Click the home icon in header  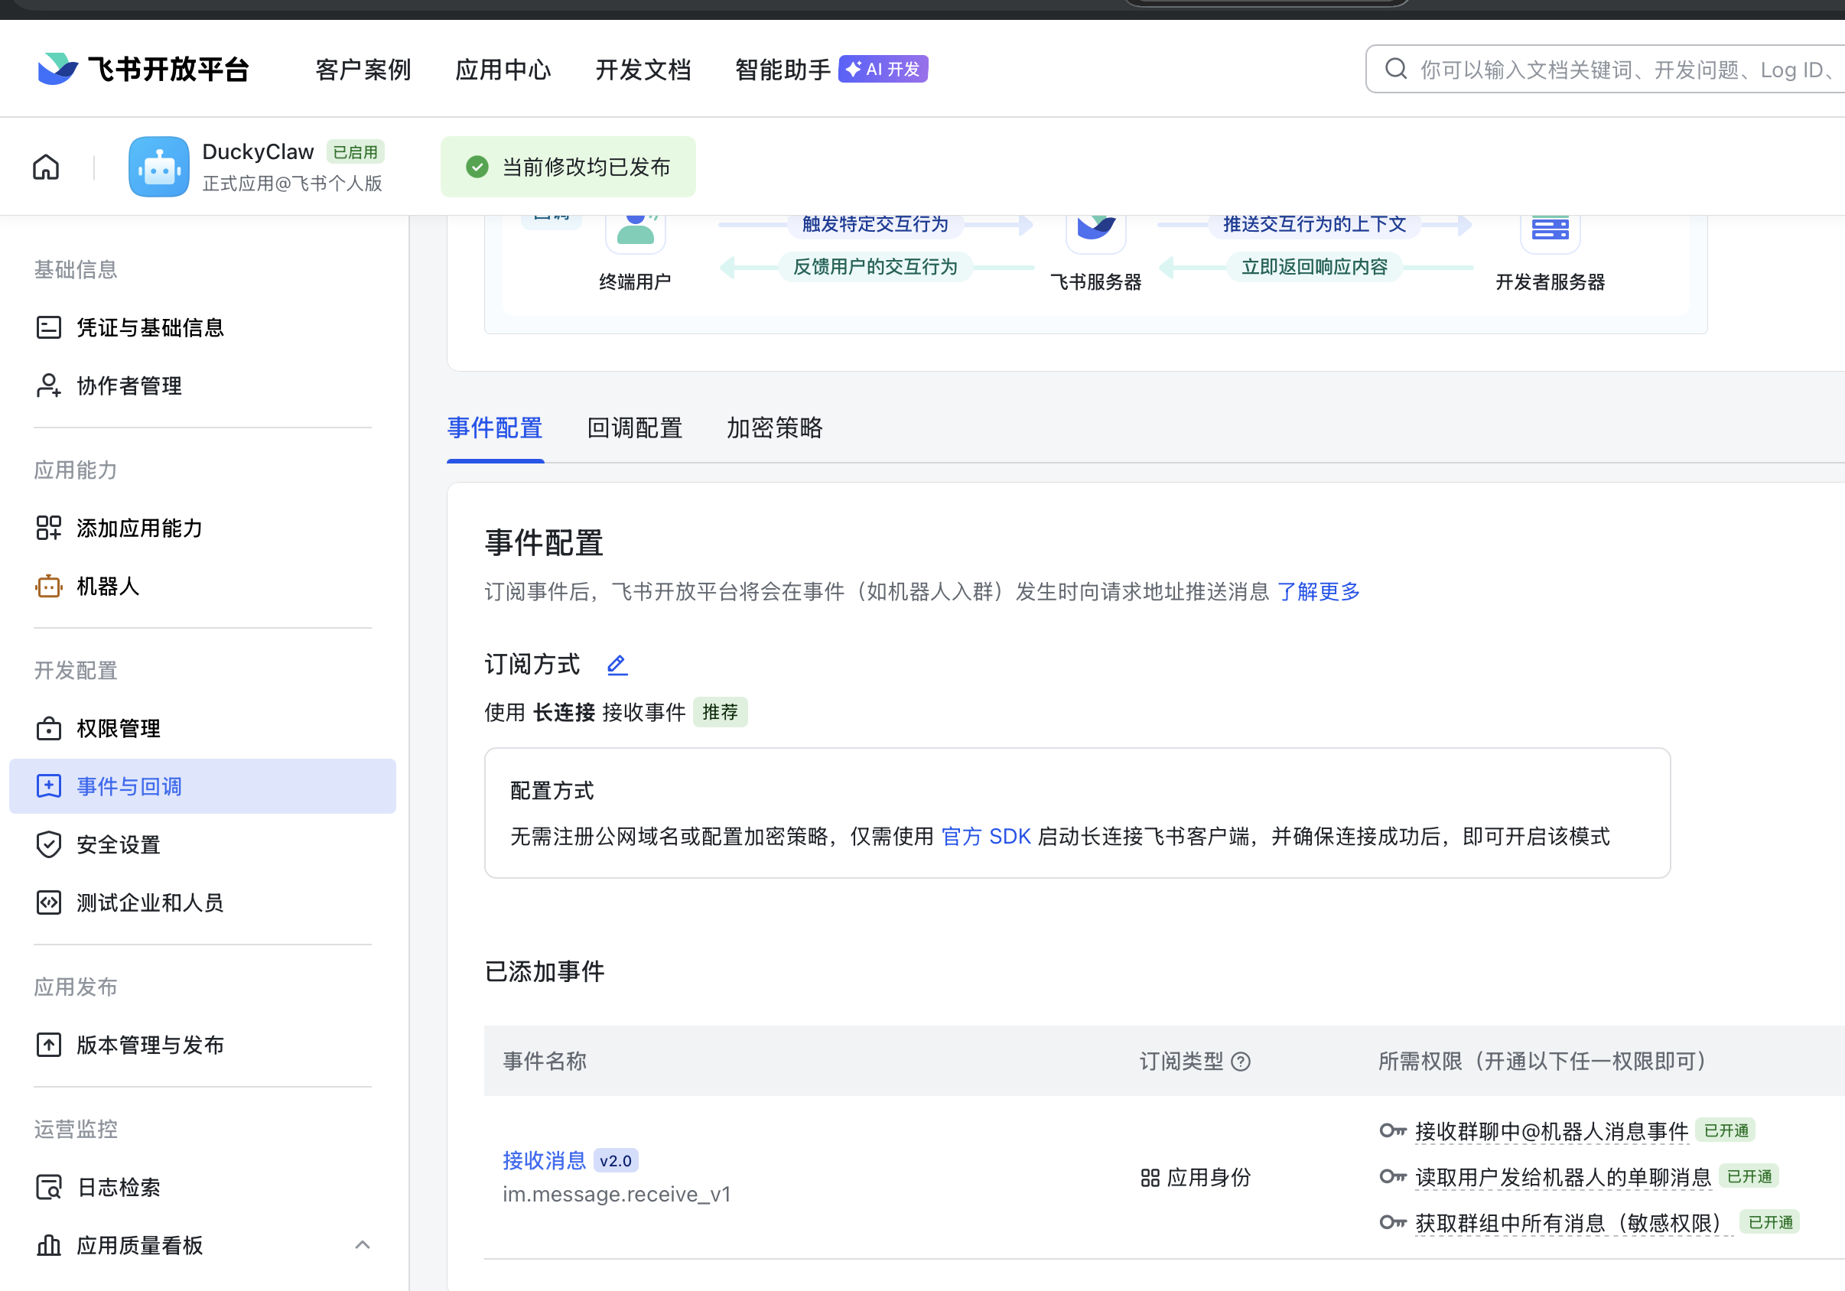pyautogui.click(x=46, y=167)
